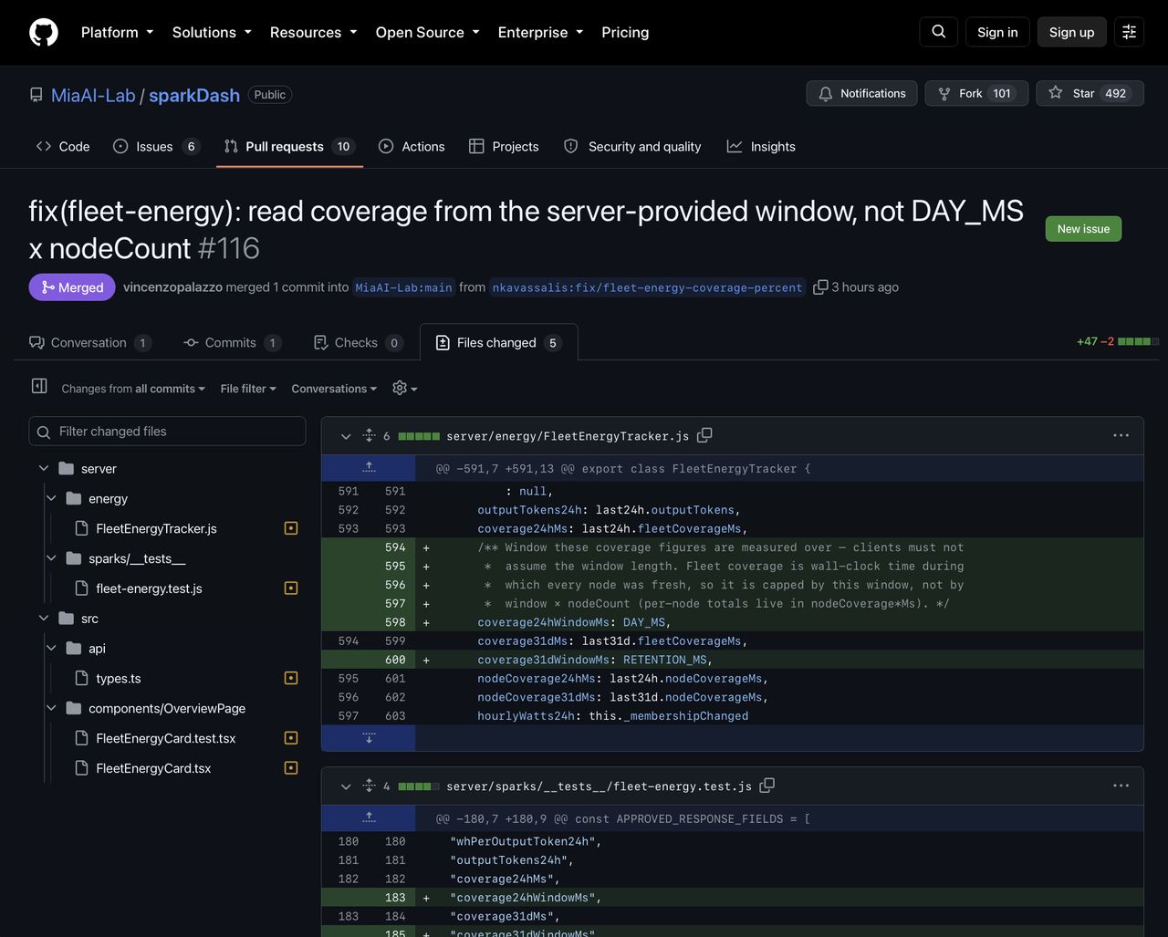The width and height of the screenshot is (1168, 937).
Task: Copy FleetEnergyTracker.js file path
Action: [x=704, y=436]
